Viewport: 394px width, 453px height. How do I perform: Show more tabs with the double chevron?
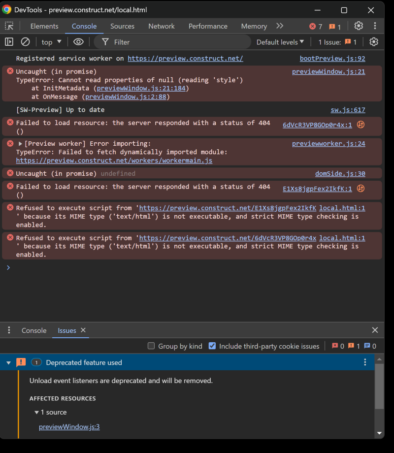click(x=280, y=26)
